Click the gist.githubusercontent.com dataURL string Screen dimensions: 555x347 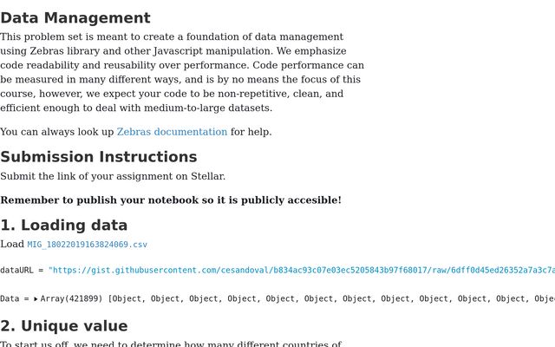(x=302, y=271)
